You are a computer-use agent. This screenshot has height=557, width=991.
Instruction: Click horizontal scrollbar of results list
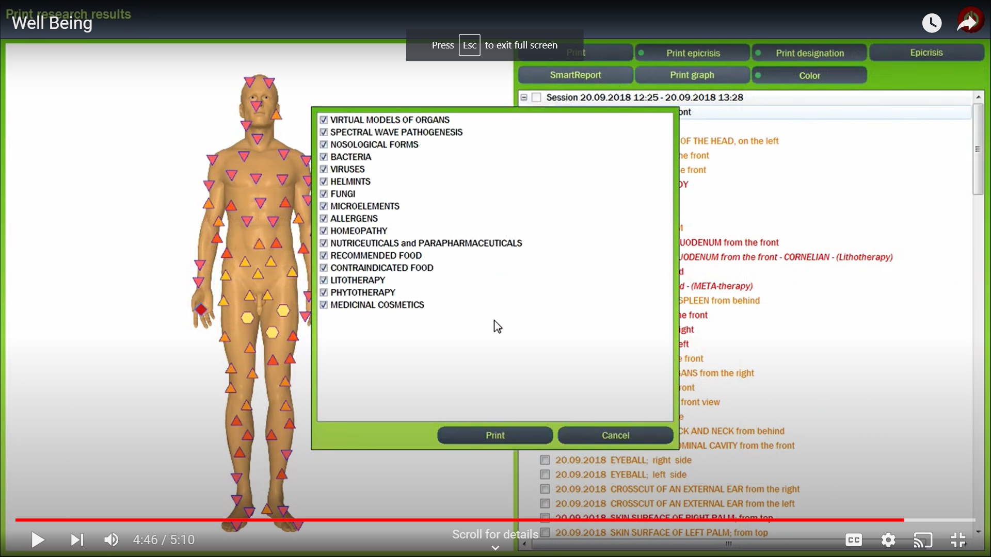coord(729,544)
